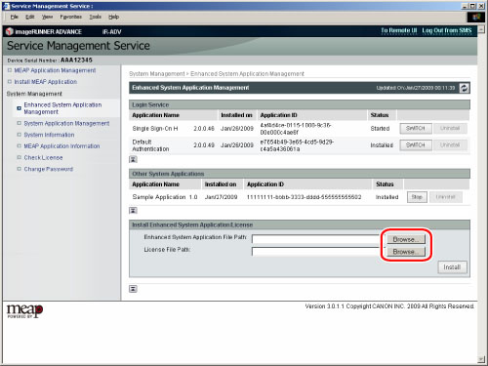Click SWITCH for Single Sign-On H
This screenshot has height=366, width=488.
[x=416, y=129]
